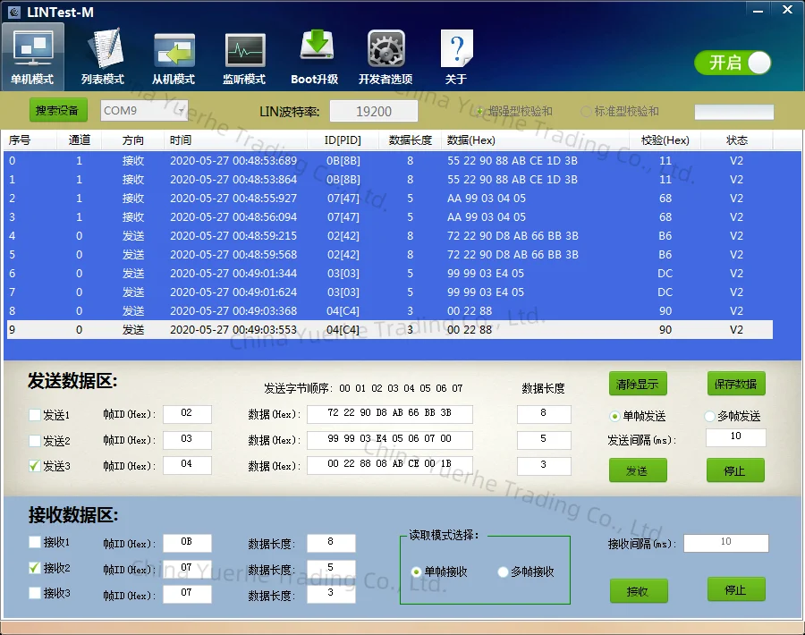This screenshot has height=635, width=805.
Task: Switch to 列表模式 list mode
Action: [102, 56]
